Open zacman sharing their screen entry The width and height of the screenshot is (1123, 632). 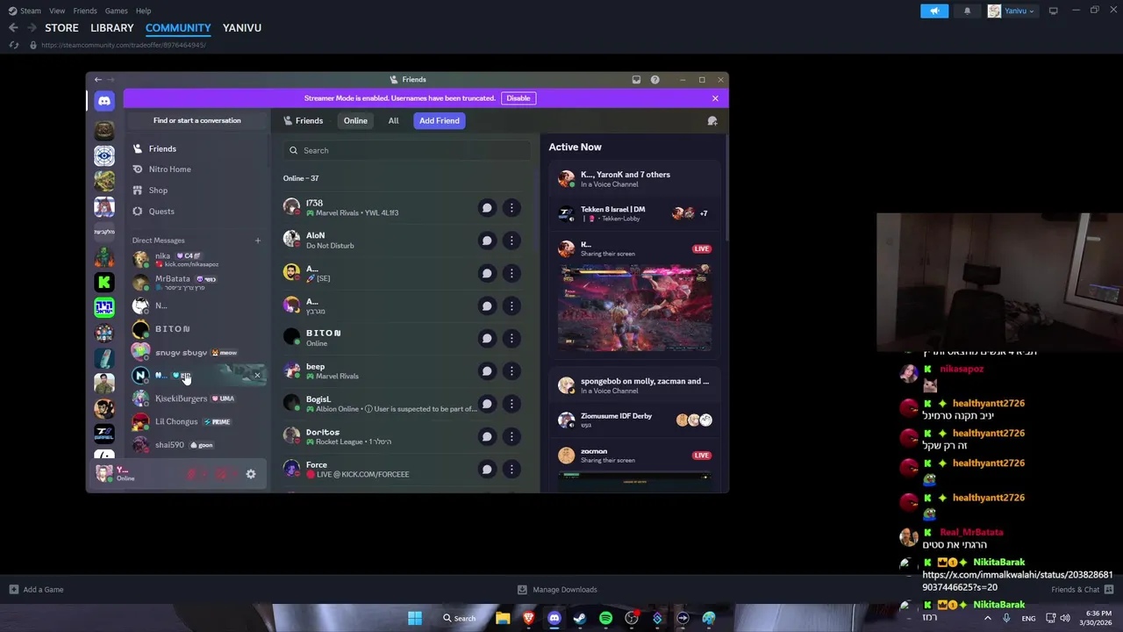[x=634, y=456]
